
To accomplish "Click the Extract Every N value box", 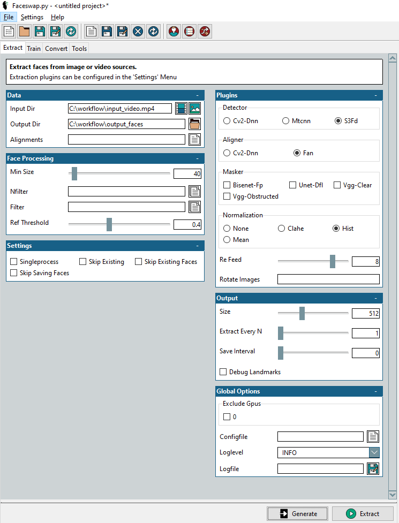I will pos(366,333).
